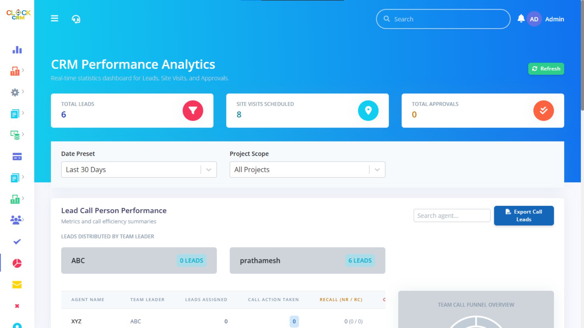Image resolution: width=584 pixels, height=328 pixels.
Task: Open the yellow envelope mail sidebar icon
Action: click(17, 285)
